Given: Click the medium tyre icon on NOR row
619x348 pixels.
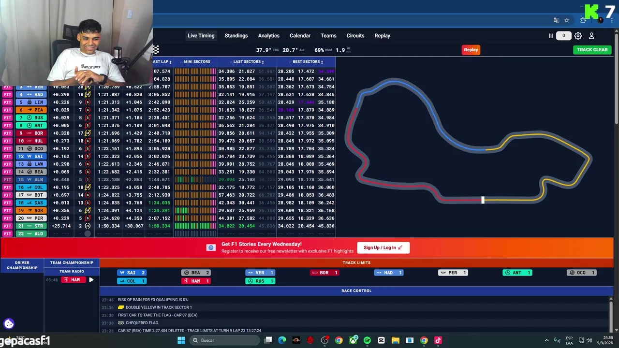Looking at the screenshot, I should click(x=88, y=211).
